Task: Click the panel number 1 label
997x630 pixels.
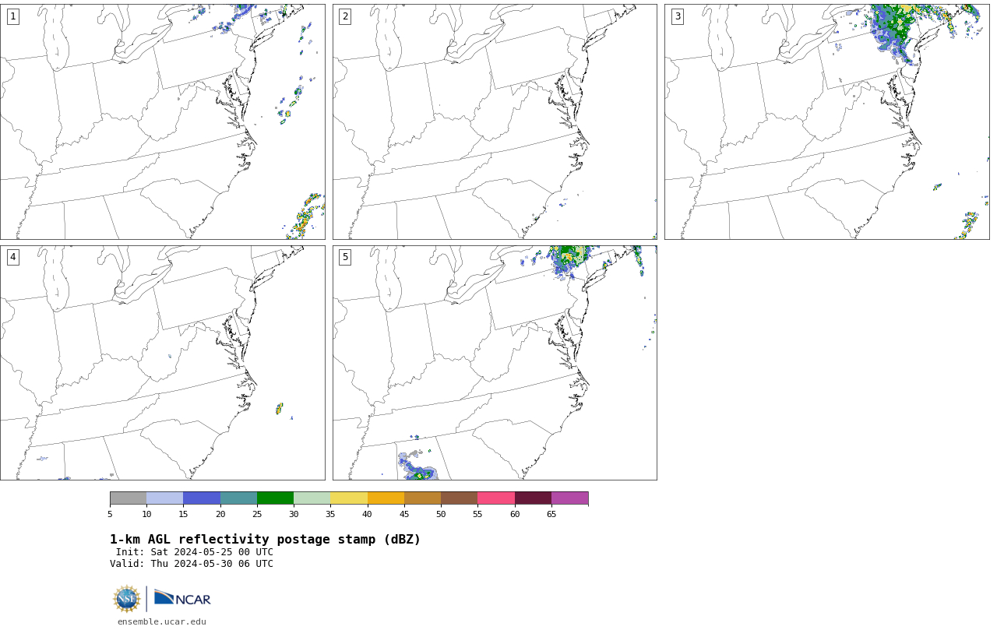Action: click(x=12, y=16)
